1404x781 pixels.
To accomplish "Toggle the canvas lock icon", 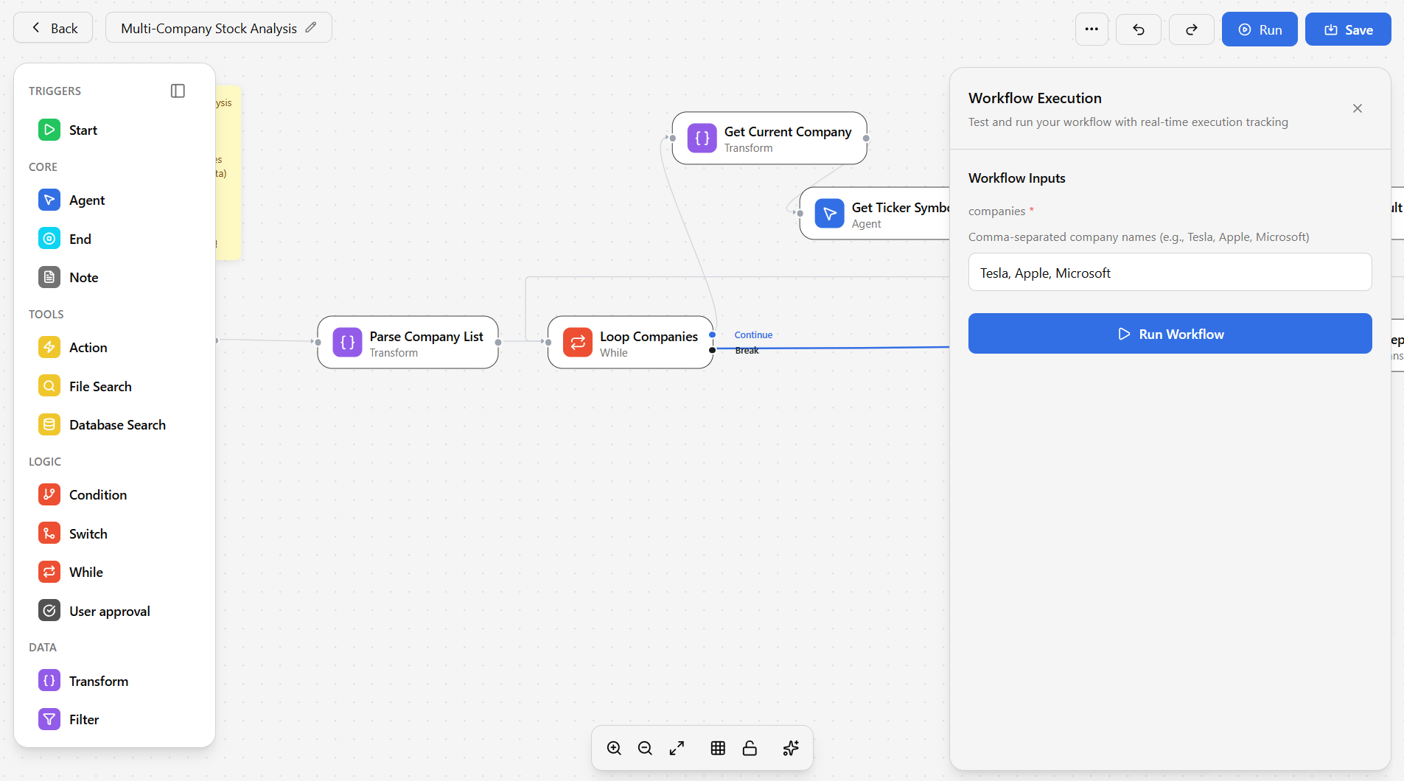I will [x=750, y=749].
